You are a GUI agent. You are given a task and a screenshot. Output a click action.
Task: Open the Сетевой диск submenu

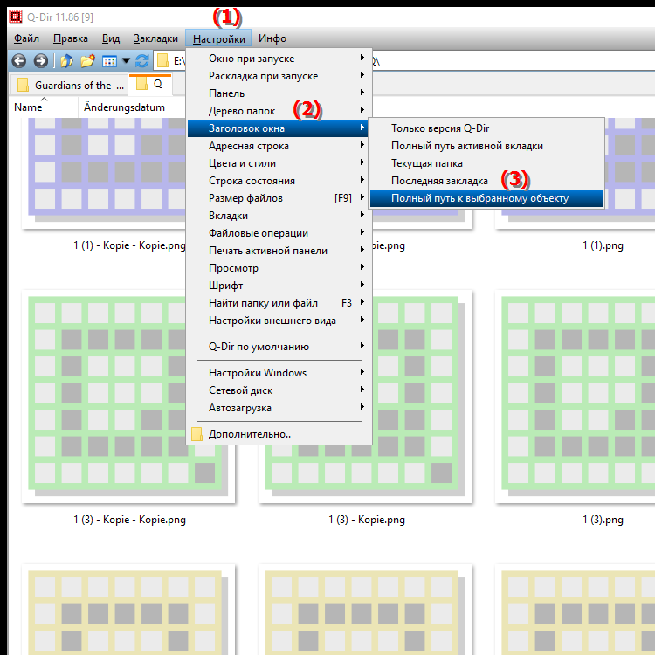(279, 390)
